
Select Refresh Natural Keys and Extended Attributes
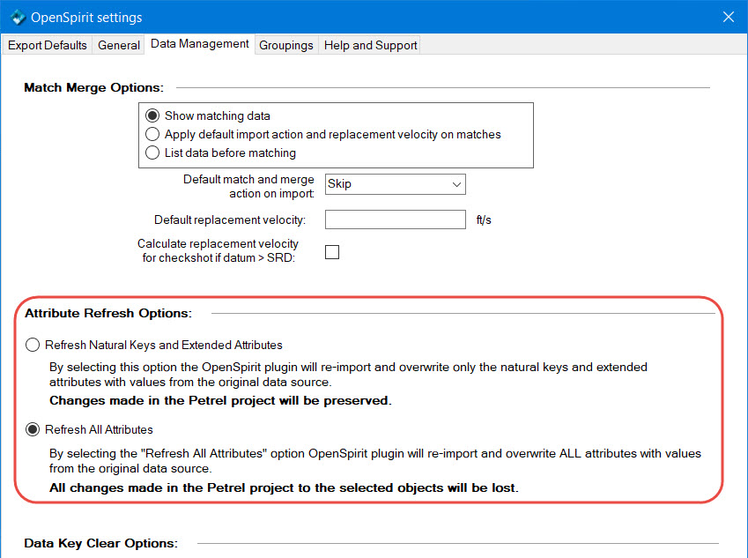pos(33,345)
